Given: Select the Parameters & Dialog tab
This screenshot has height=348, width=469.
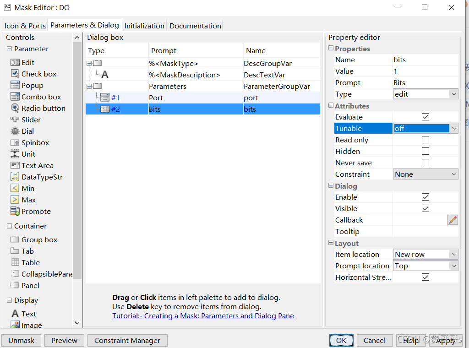Looking at the screenshot, I should [x=85, y=25].
